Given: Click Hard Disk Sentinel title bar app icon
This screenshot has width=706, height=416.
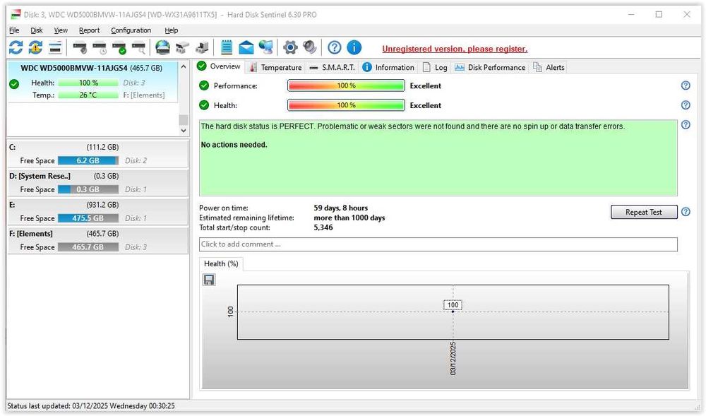Looking at the screenshot, I should tap(16, 14).
